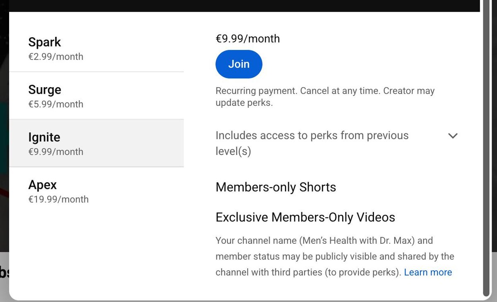Viewport: 497px width, 302px height.
Task: Dismiss the dialog via the dark top backdrop
Action: pyautogui.click(x=248, y=5)
